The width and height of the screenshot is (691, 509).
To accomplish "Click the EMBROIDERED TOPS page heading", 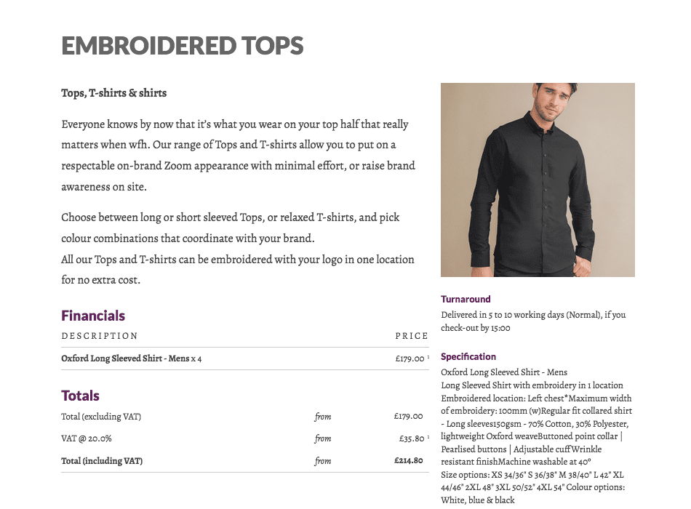I will pos(183,46).
